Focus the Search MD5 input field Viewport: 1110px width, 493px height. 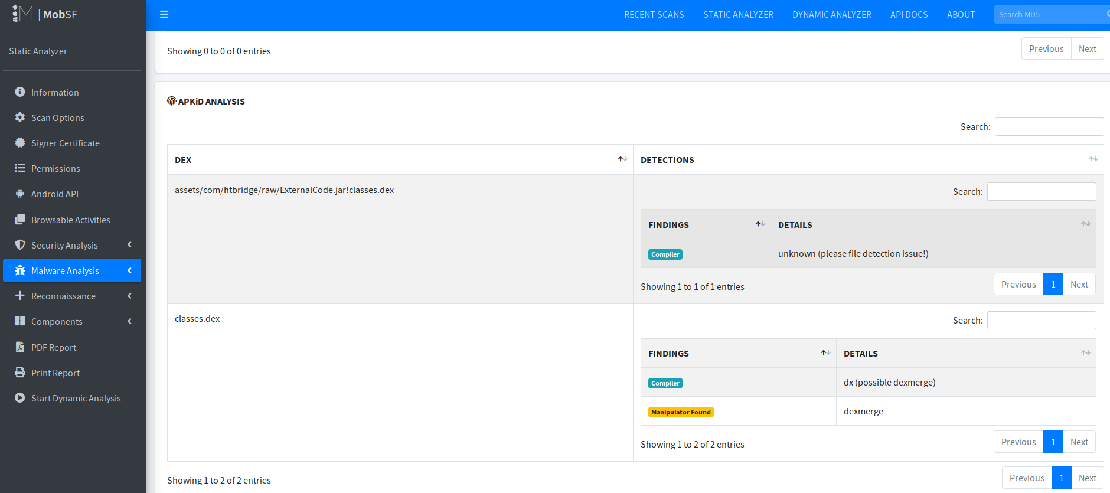(1049, 15)
